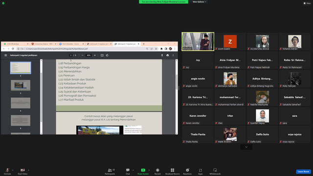Toggle the browser side panel icon
The width and height of the screenshot is (313, 176).
pyautogui.click(x=166, y=49)
